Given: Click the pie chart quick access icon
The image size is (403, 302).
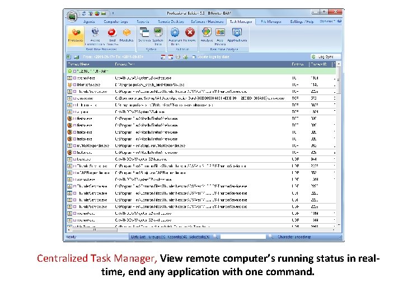Looking at the screenshot, I should (x=97, y=13).
